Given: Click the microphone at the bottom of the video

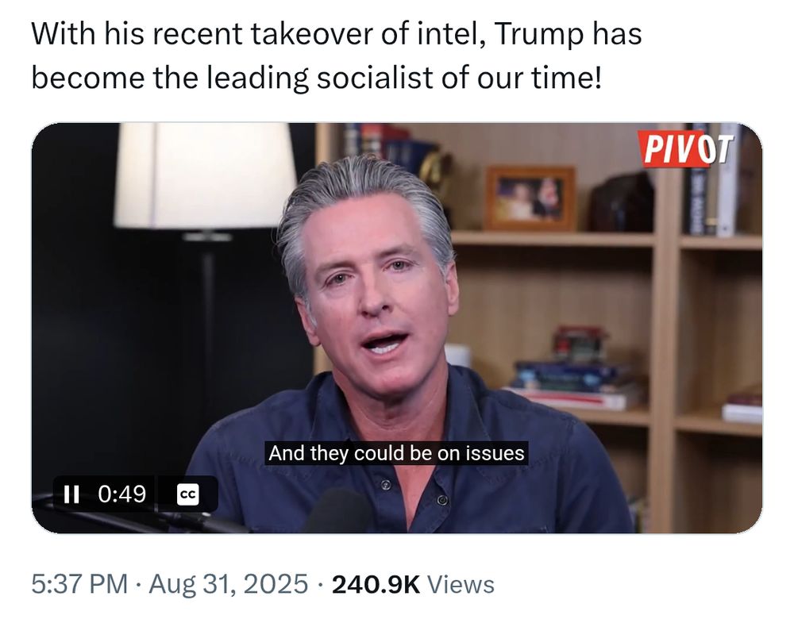Looking at the screenshot, I should (339, 510).
